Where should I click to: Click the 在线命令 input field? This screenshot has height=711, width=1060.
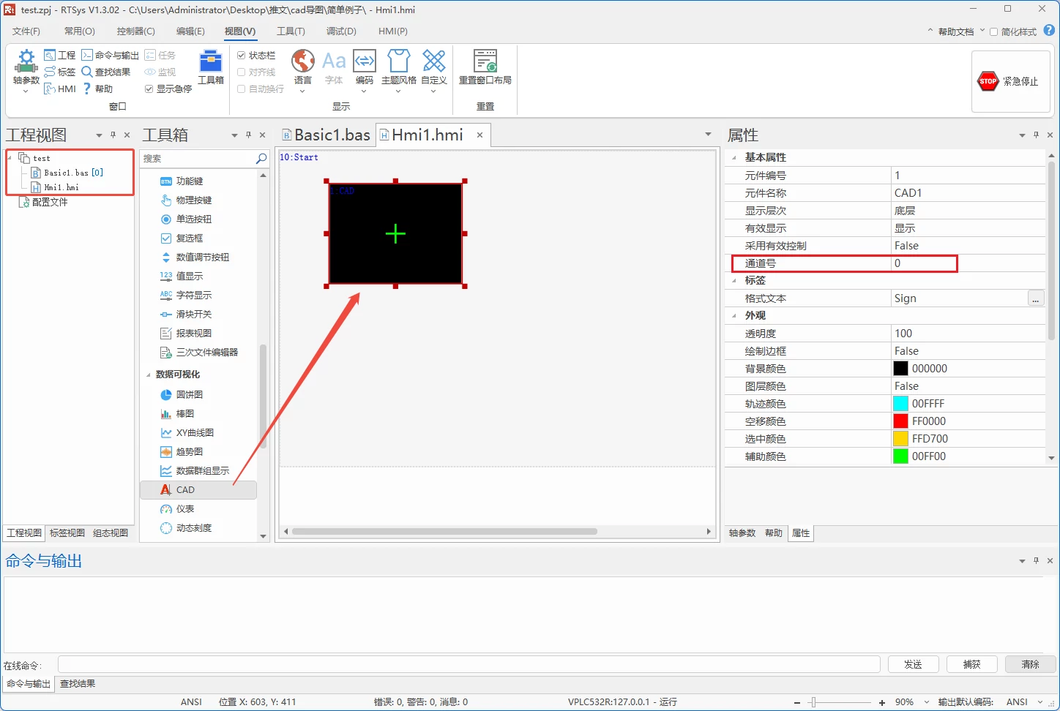[x=469, y=664]
